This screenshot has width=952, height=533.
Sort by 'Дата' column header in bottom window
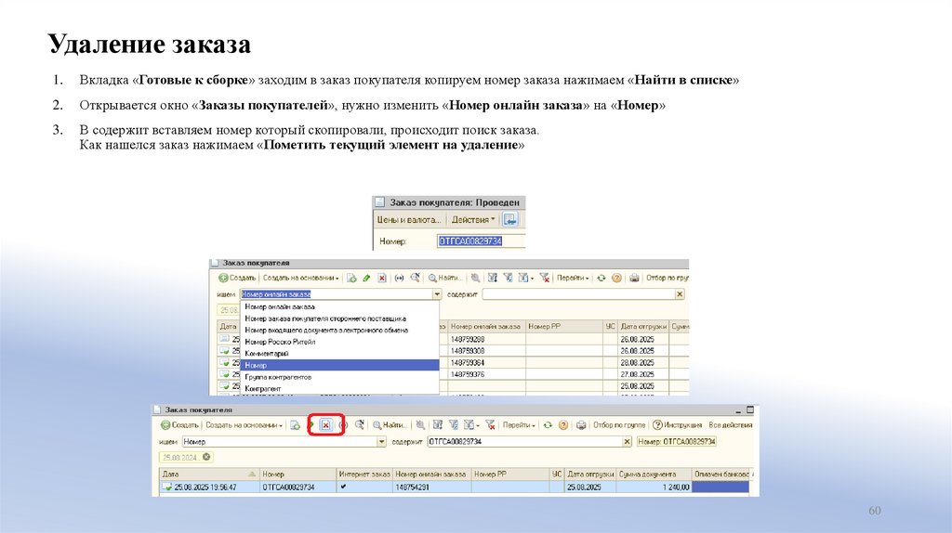coord(209,474)
